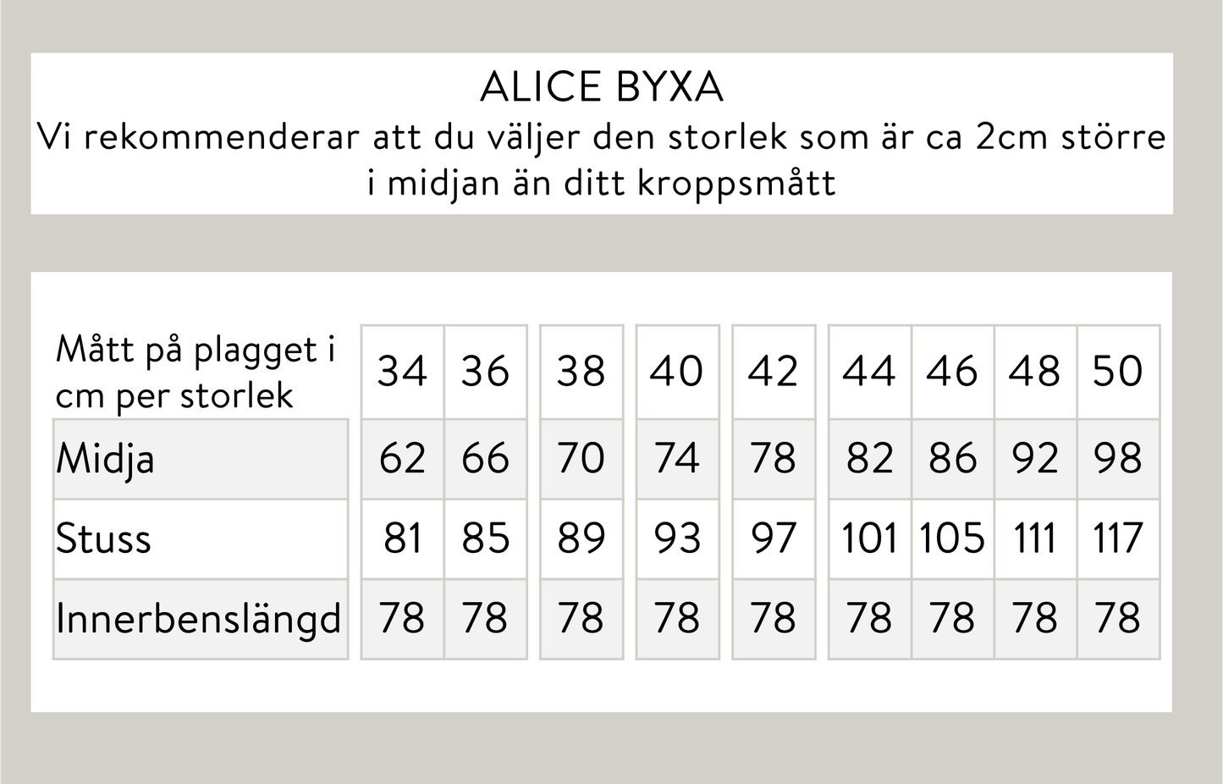
Task: Select the size 34 column header
Action: pyautogui.click(x=402, y=371)
